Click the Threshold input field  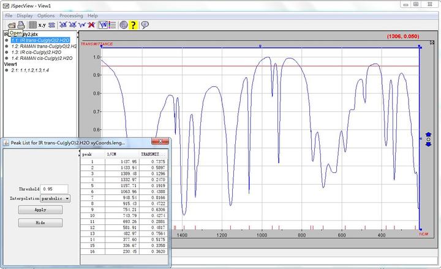click(55, 189)
